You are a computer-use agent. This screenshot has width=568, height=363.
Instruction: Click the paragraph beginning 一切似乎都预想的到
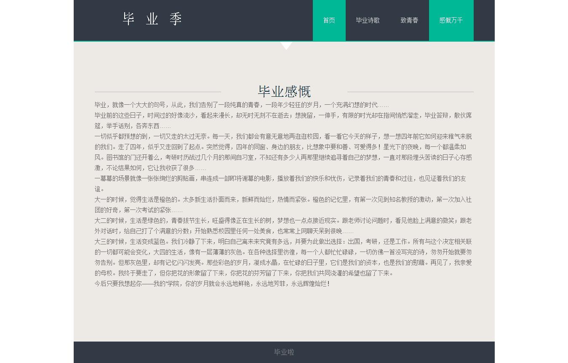[283, 152]
